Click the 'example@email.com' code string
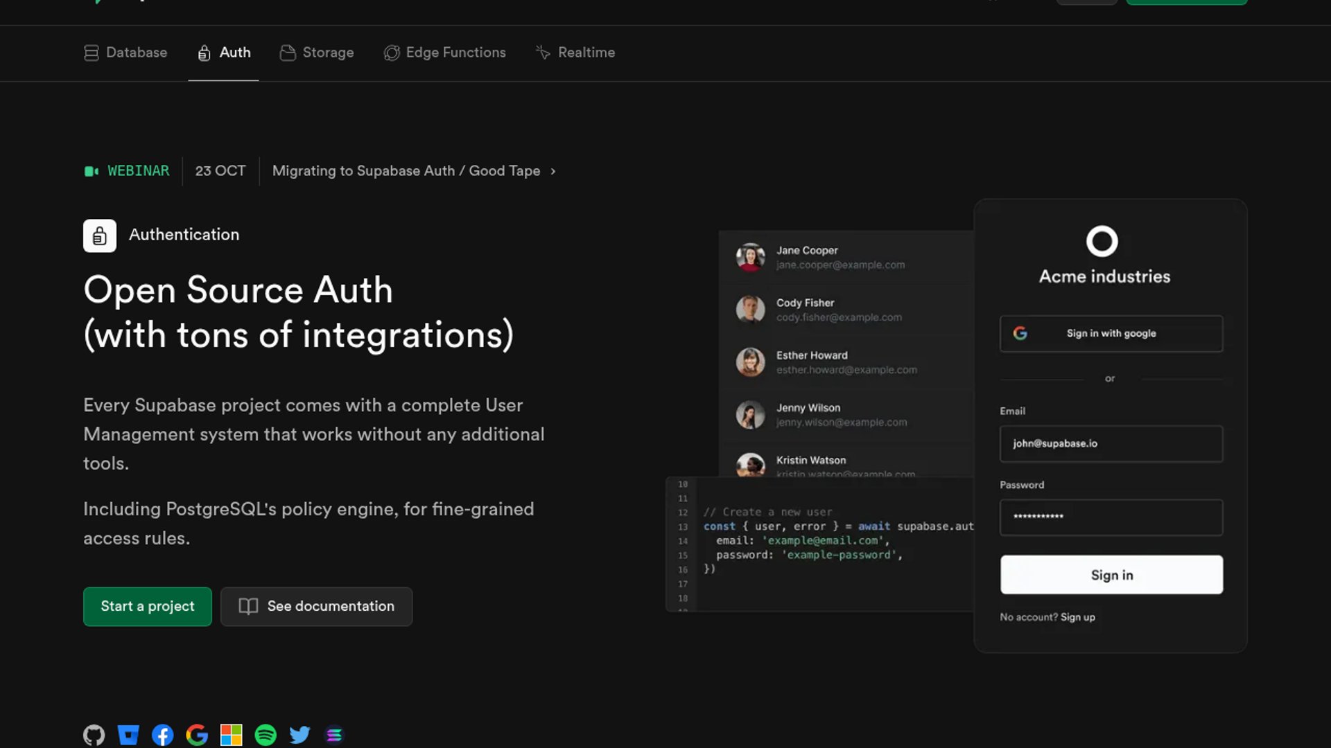 (x=821, y=541)
